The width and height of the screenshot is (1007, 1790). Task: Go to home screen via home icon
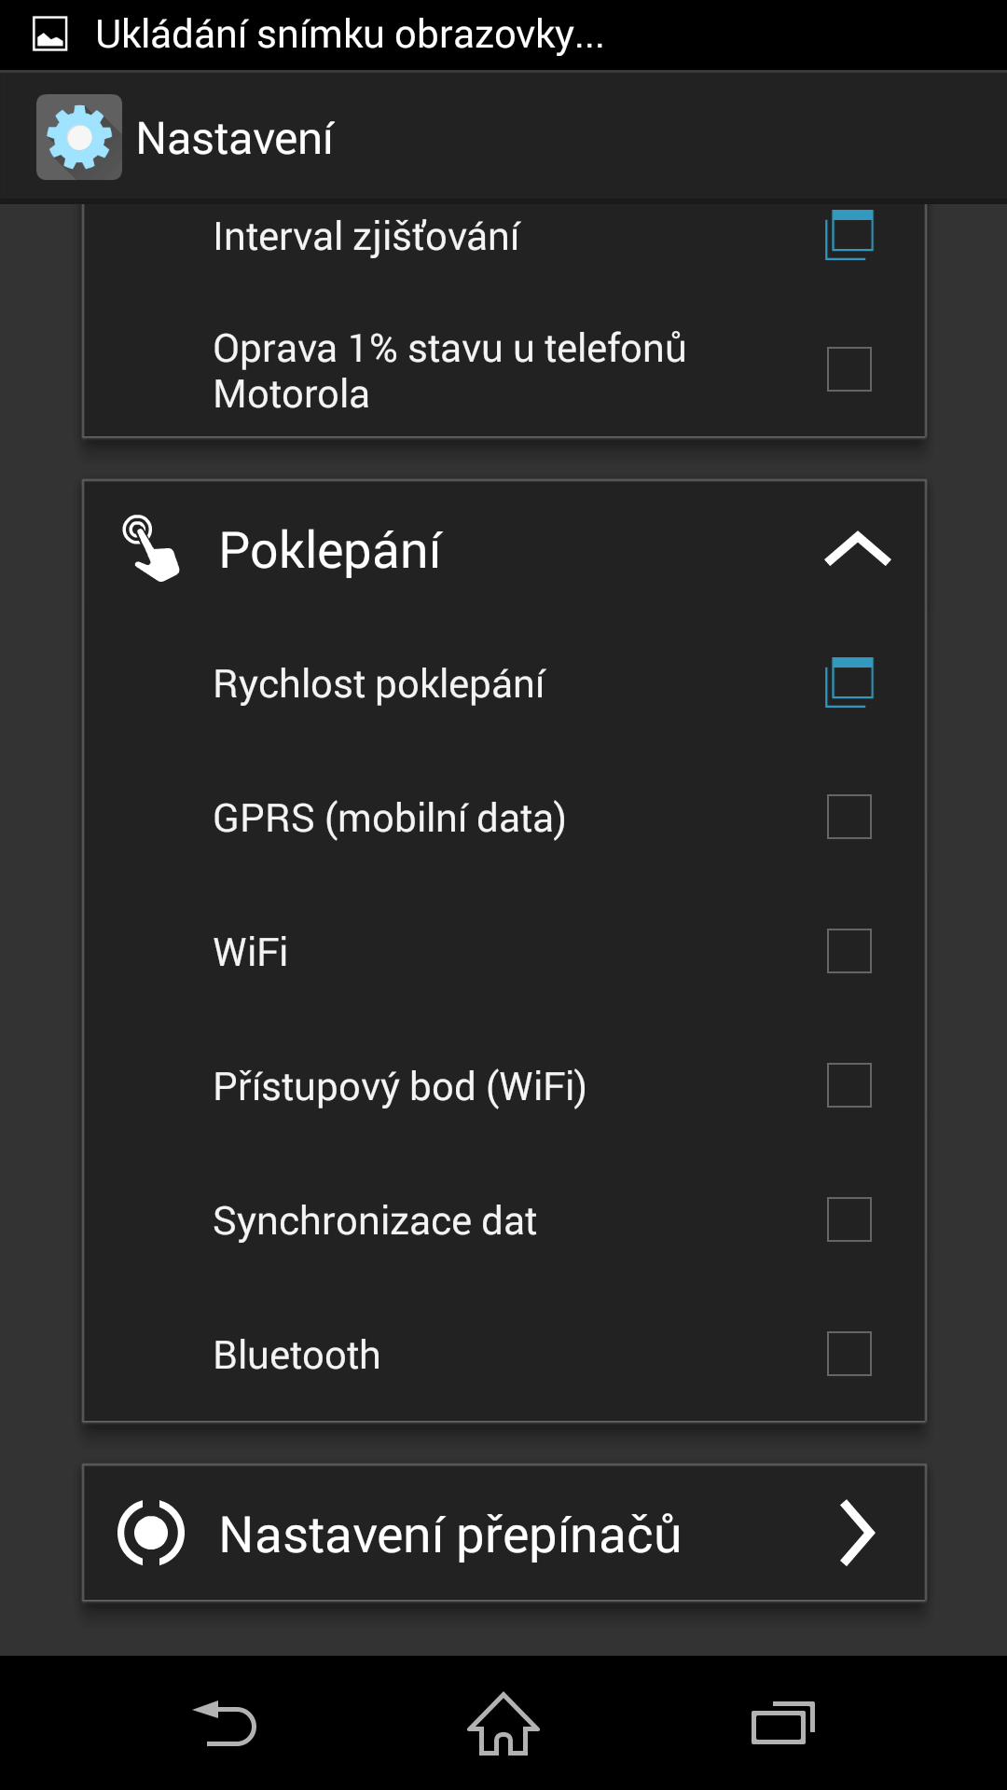(504, 1723)
